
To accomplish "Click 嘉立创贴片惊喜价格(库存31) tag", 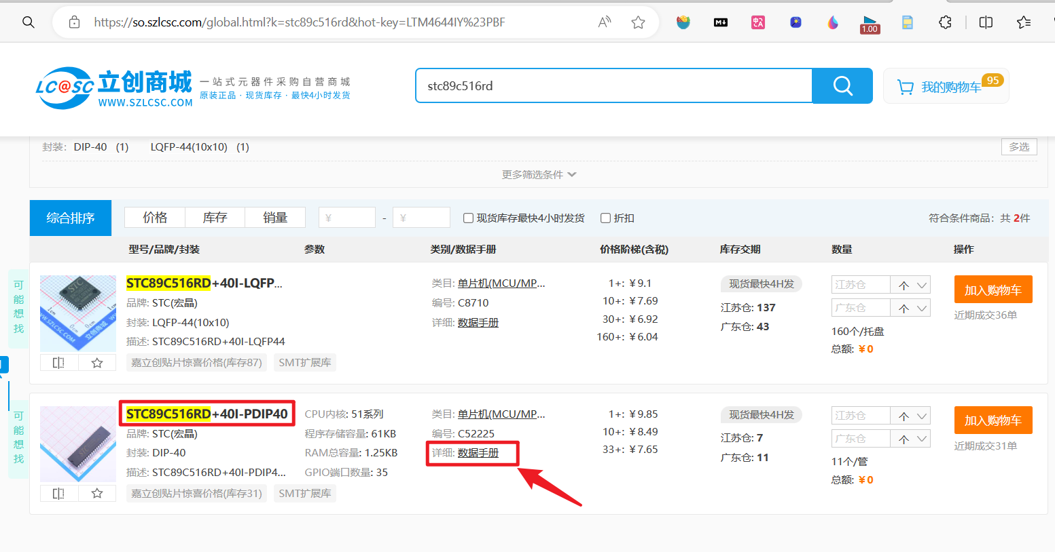I will (196, 493).
